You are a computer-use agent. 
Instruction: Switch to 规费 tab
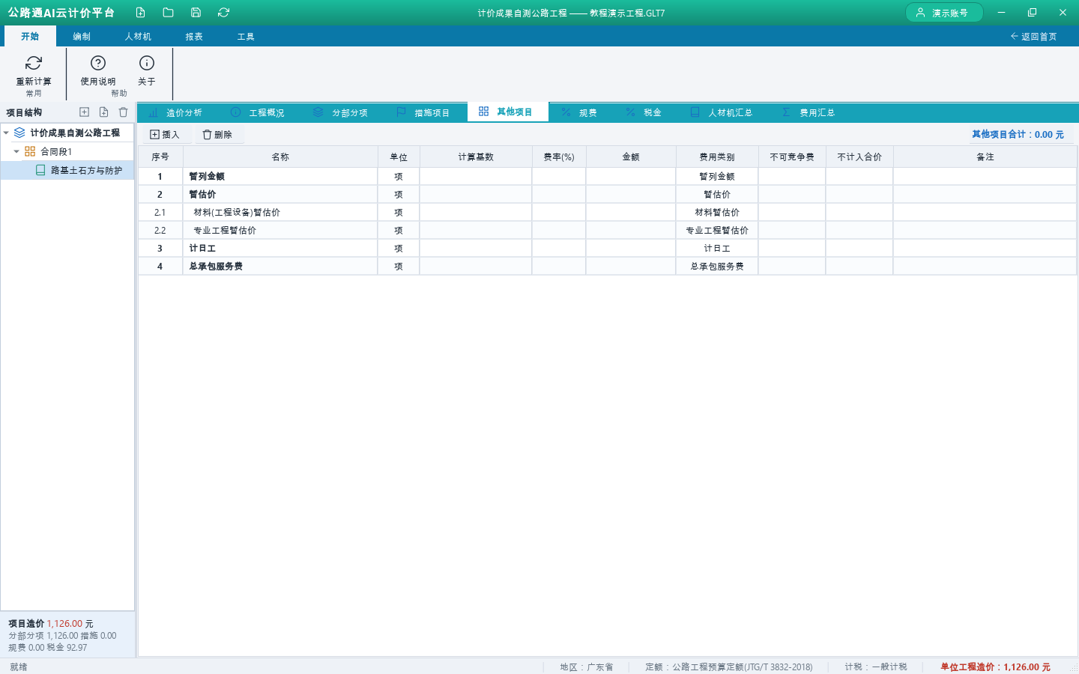[x=580, y=112]
